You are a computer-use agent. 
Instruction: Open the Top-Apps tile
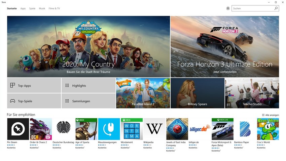click(34, 86)
